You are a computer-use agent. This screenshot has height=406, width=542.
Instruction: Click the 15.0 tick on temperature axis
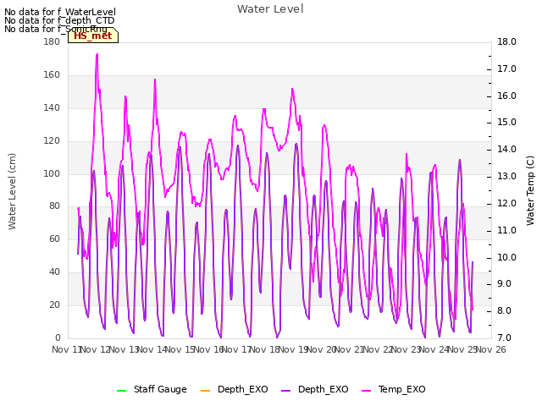tap(506, 122)
